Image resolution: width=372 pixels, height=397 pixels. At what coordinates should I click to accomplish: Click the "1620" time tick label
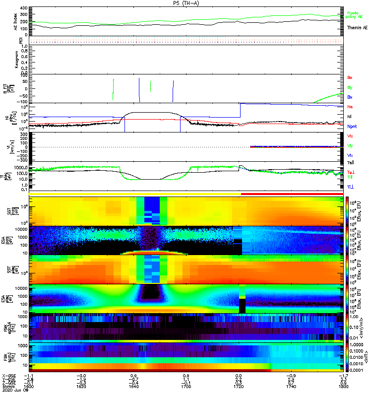click(81, 387)
